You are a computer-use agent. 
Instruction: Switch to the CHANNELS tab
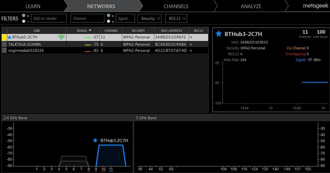tap(176, 6)
